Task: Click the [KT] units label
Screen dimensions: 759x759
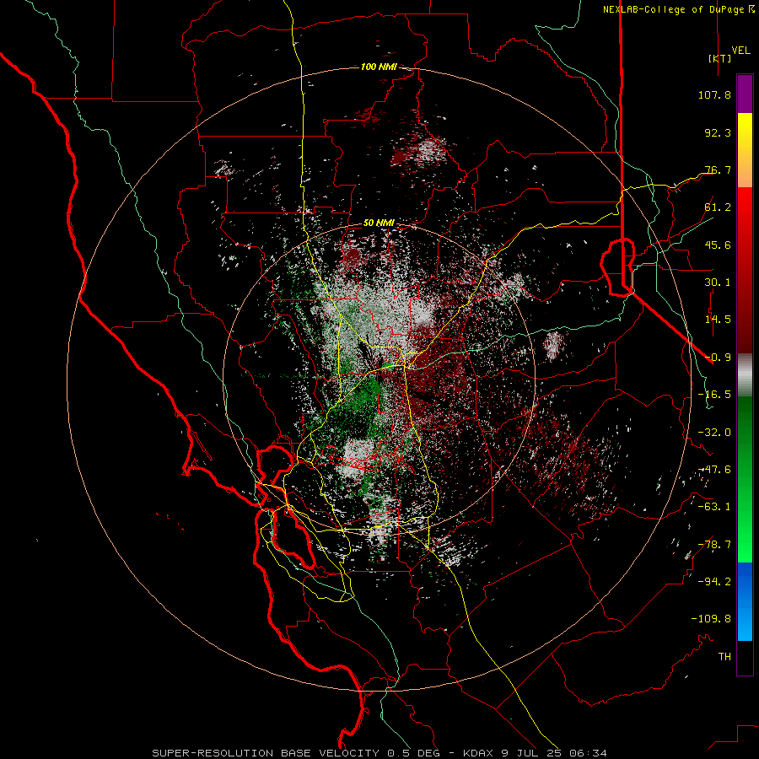Action: point(720,58)
